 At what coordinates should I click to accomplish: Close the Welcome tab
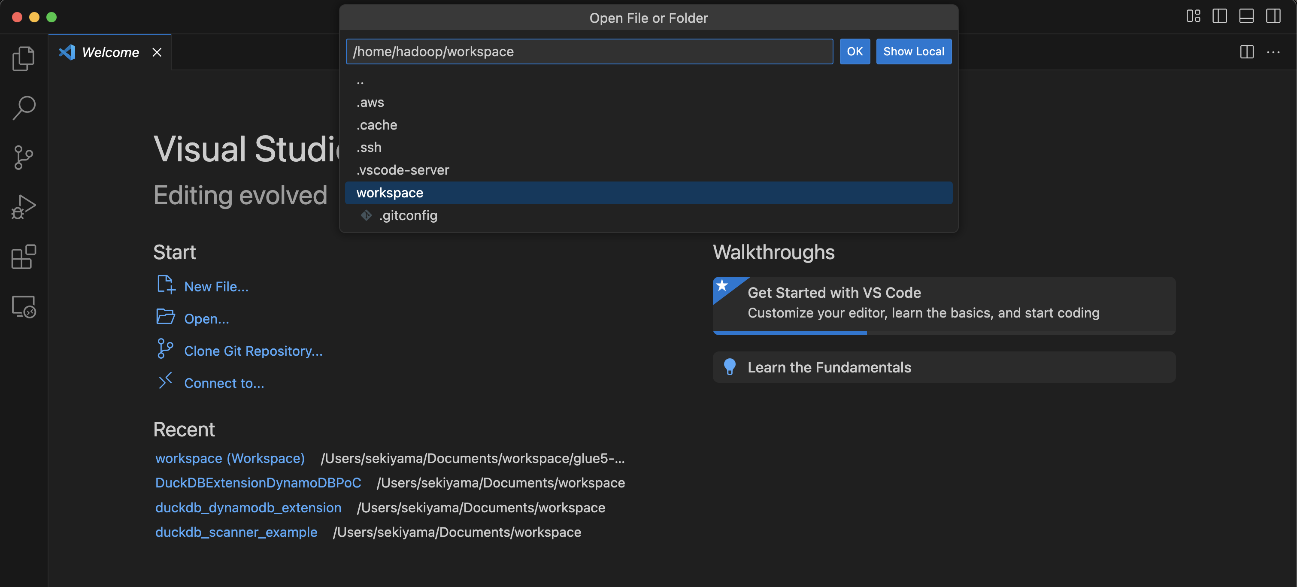pyautogui.click(x=157, y=52)
